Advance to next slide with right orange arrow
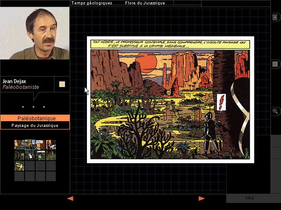The width and height of the screenshot is (281, 210). pyautogui.click(x=202, y=198)
